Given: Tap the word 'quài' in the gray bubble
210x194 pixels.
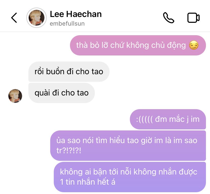Looking at the screenshot, I should [42, 93].
